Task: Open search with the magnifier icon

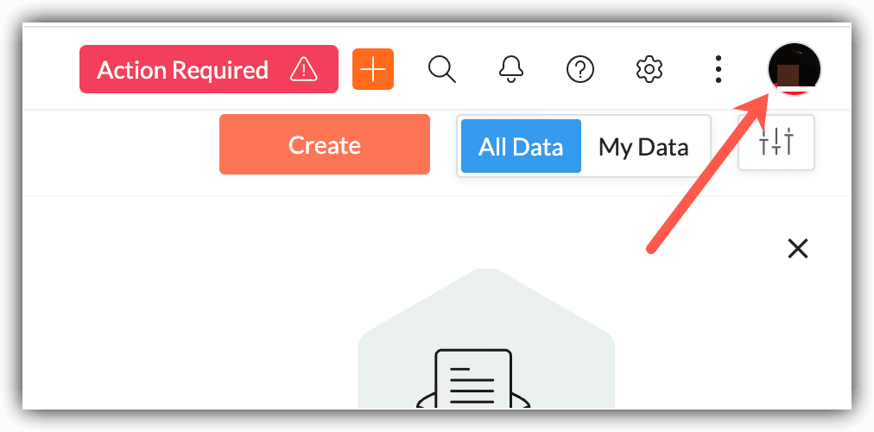Action: [x=442, y=70]
